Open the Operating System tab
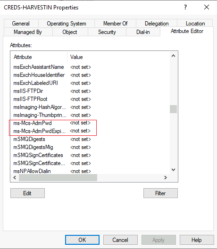Screen dimensions: 217x249 (x=67, y=24)
